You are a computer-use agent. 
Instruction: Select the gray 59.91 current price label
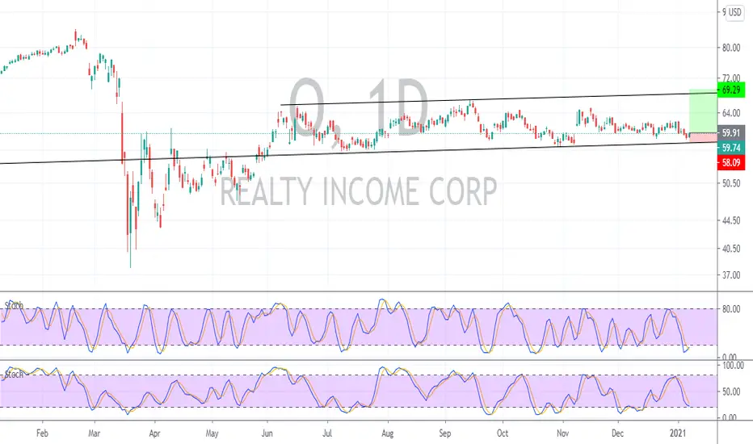pos(731,133)
